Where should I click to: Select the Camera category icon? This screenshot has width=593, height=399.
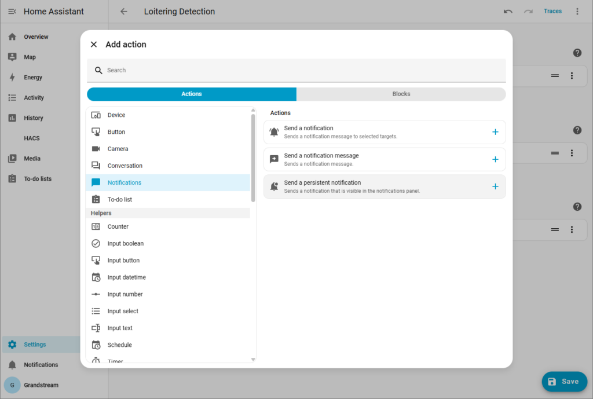point(96,149)
